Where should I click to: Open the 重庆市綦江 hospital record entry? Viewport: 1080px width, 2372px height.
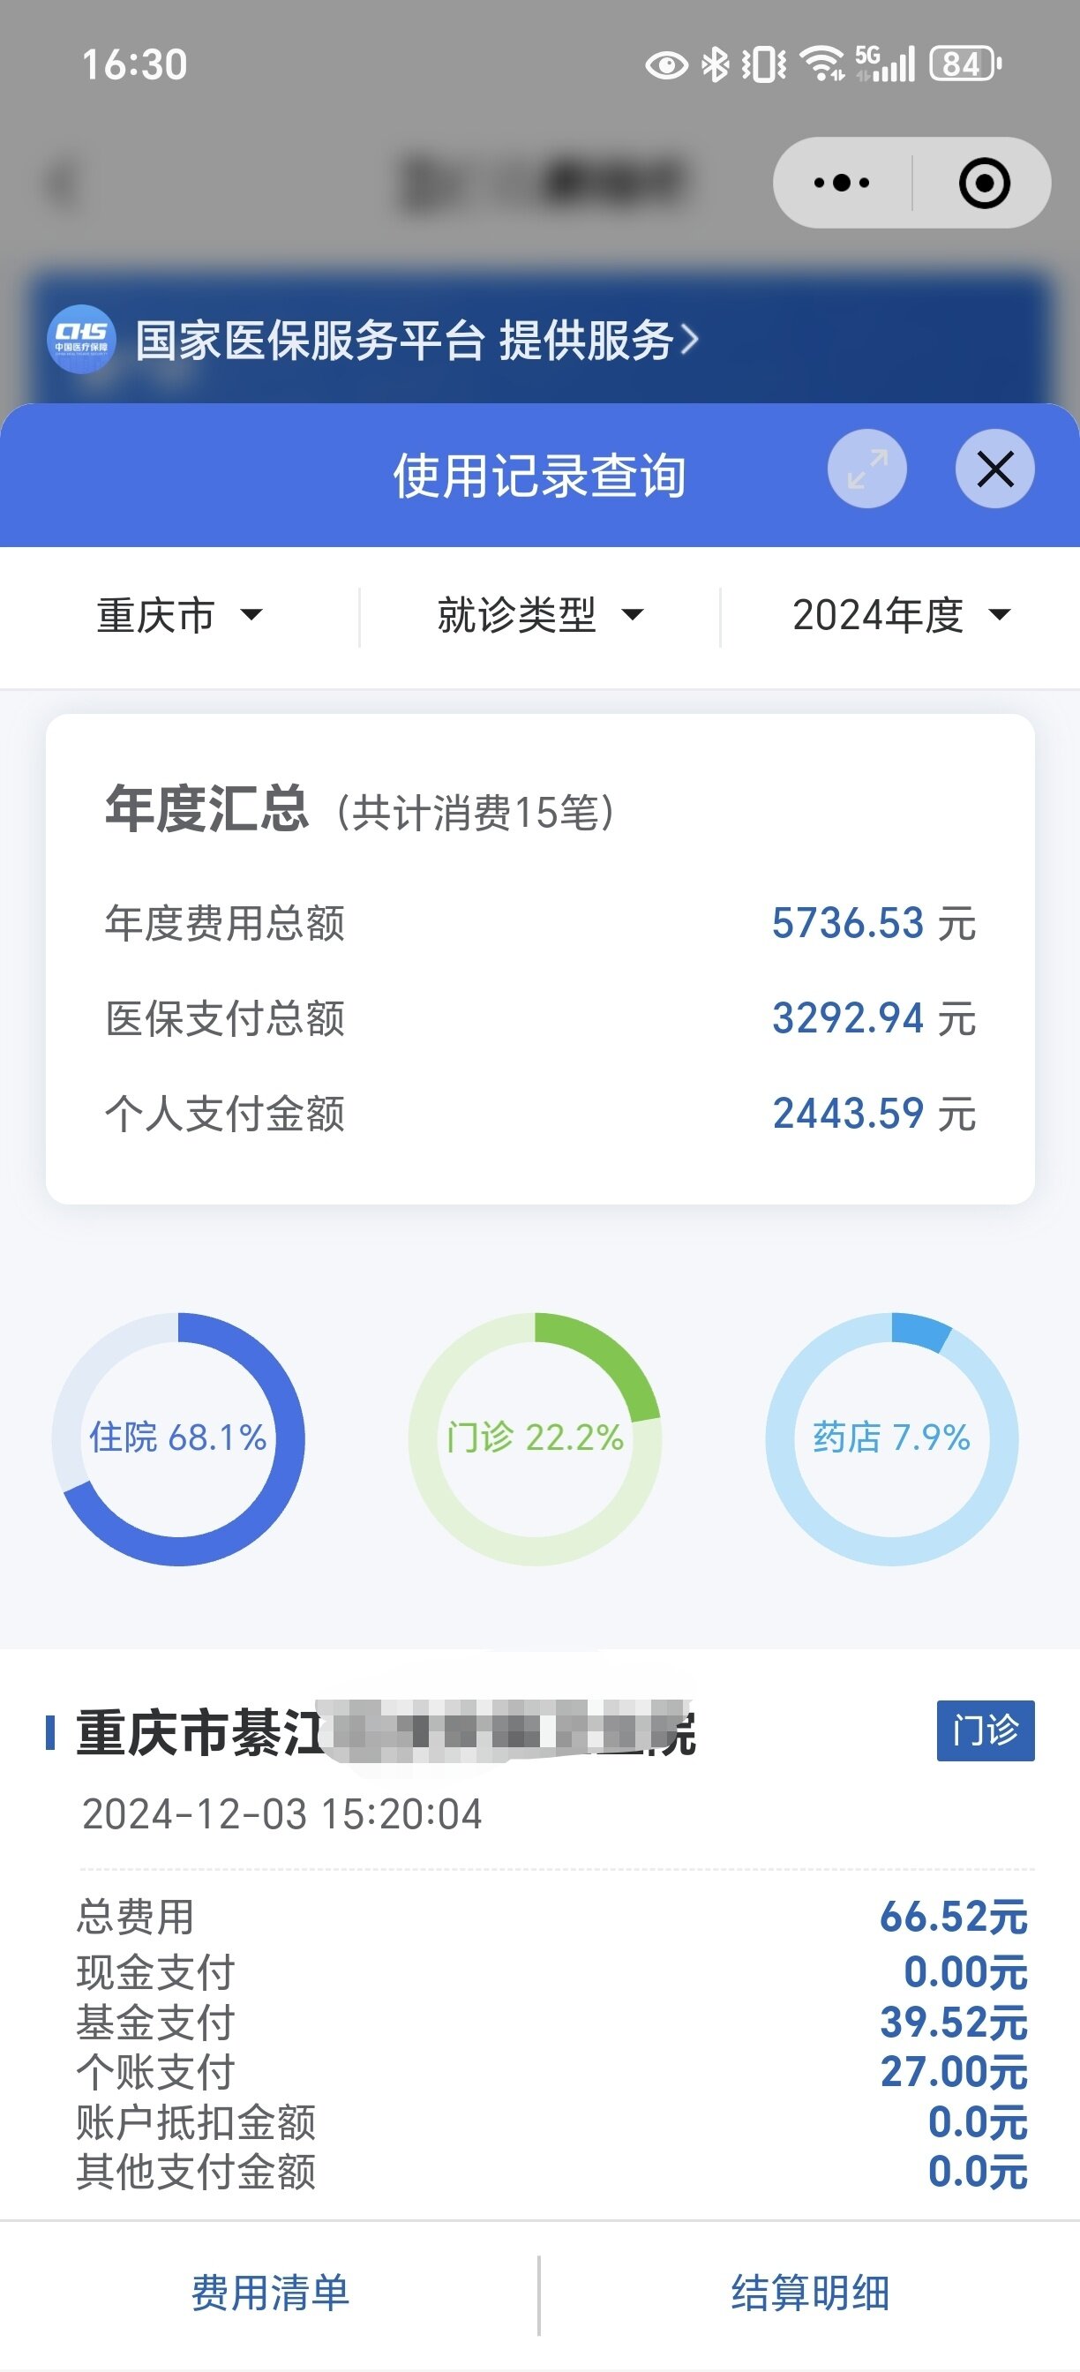pos(385,1733)
